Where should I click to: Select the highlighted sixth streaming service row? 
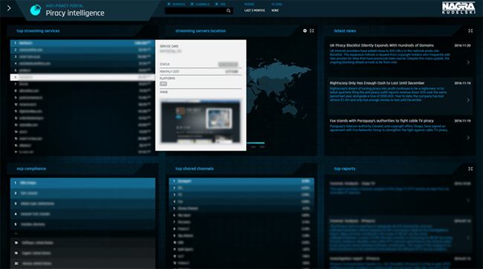(82, 77)
